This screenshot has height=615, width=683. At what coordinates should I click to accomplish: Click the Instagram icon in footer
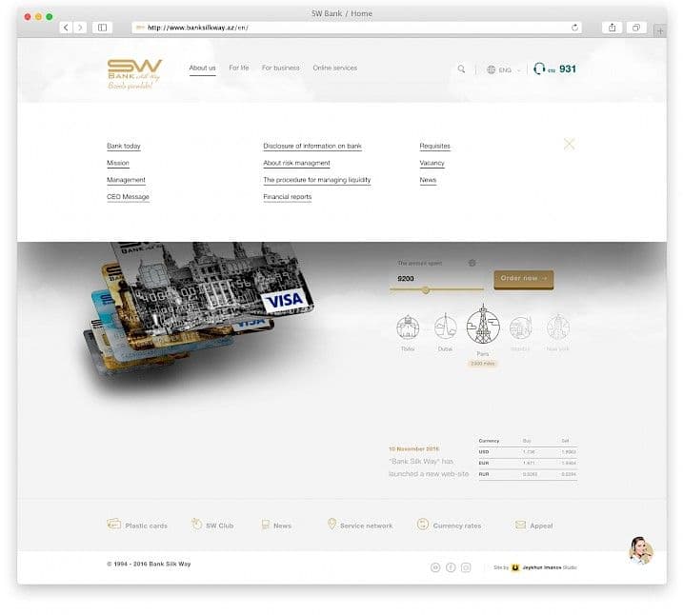(x=466, y=567)
